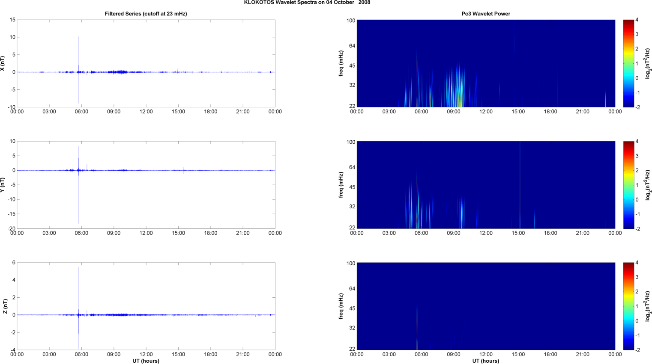Click the positive spike peak in Z series

(78, 268)
